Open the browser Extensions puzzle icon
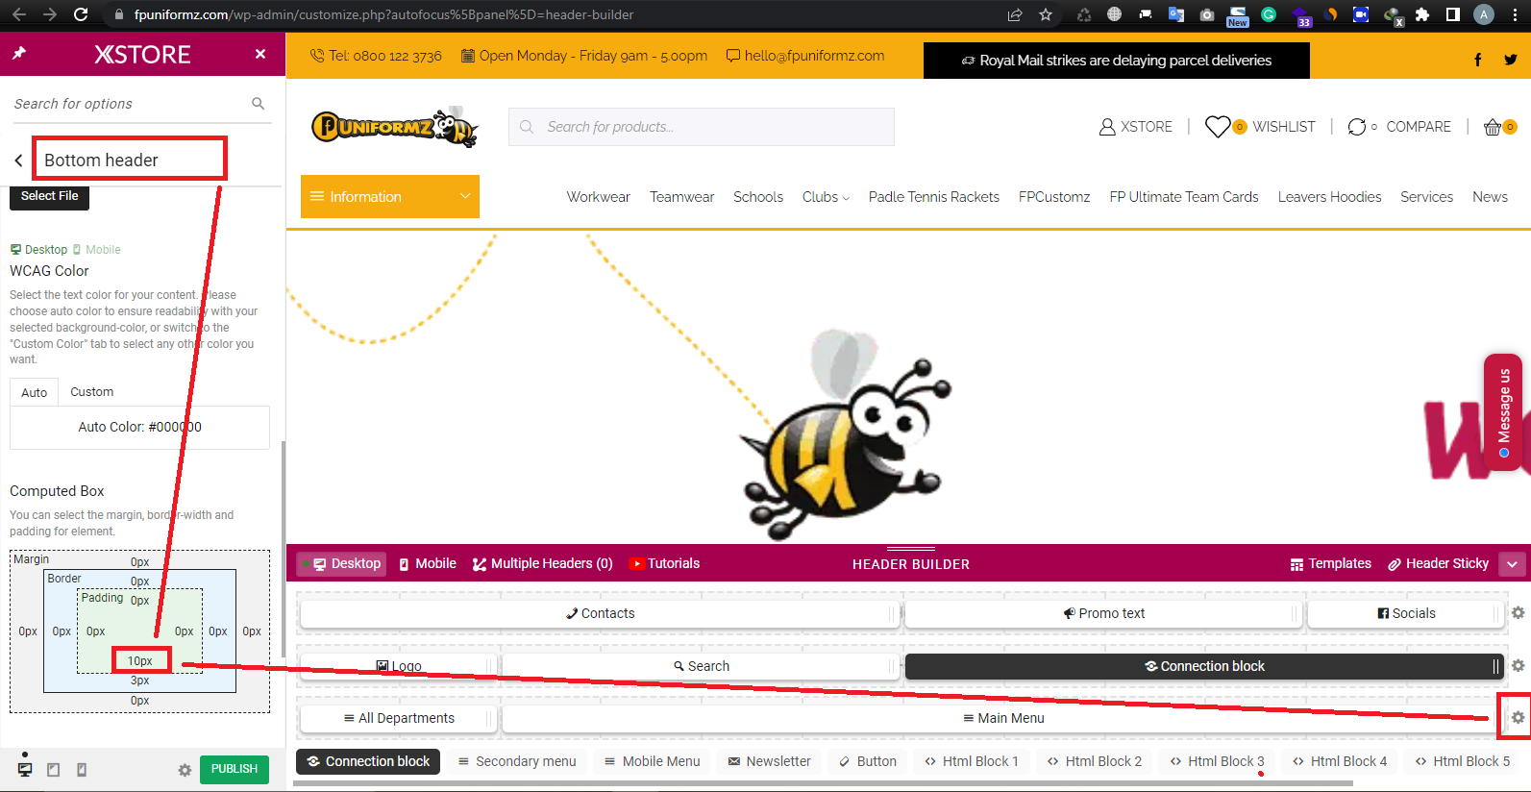 [x=1422, y=14]
